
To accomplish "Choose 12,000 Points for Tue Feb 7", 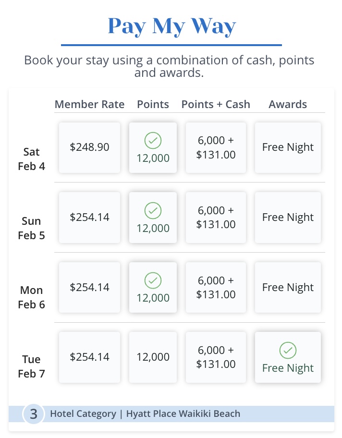I will click(153, 357).
